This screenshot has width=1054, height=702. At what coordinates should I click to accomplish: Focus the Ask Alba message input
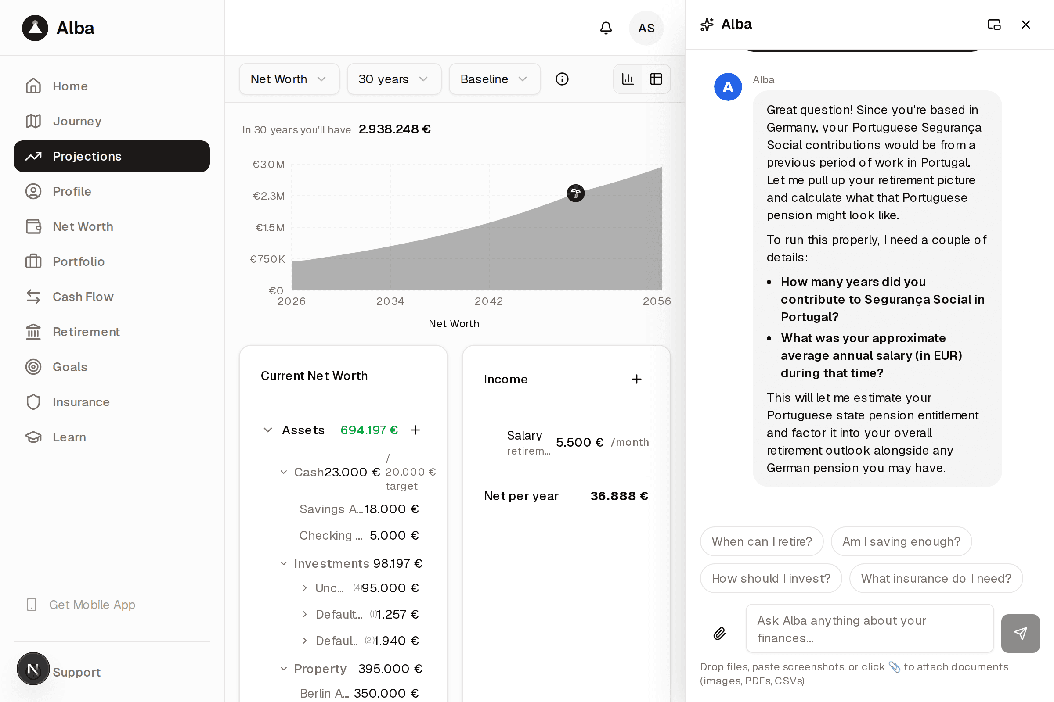tap(870, 629)
